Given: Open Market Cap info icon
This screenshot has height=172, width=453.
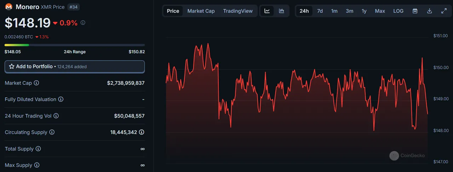Looking at the screenshot, I should [36, 83].
